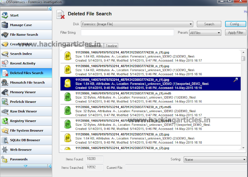Show more sidebar items with down arrow
This screenshot has height=177, width=248.
tap(25, 166)
